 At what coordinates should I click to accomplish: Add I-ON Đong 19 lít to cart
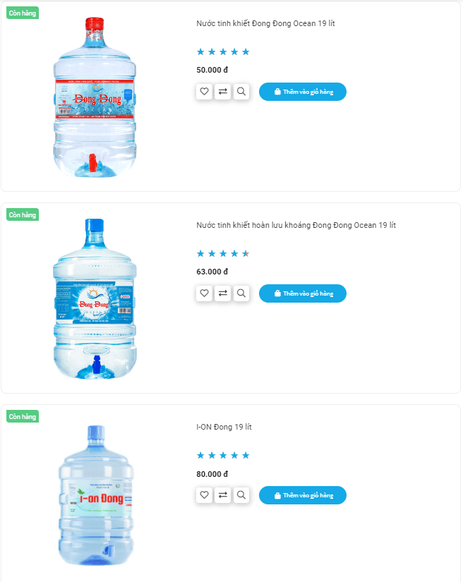(303, 495)
